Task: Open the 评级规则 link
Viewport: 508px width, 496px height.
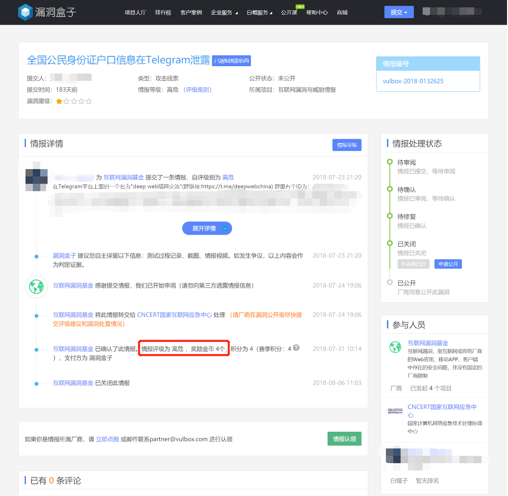Action: pyautogui.click(x=197, y=90)
